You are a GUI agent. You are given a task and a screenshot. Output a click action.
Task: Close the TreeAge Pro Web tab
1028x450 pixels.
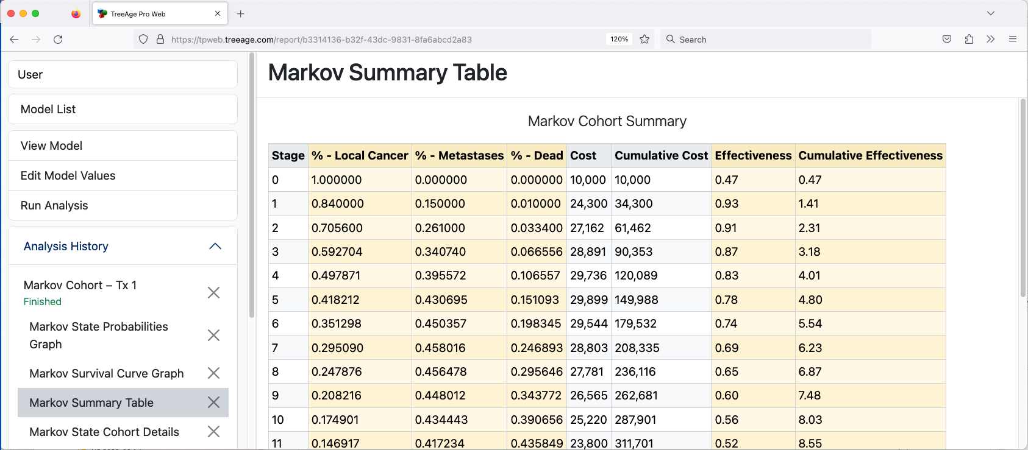[x=218, y=13]
